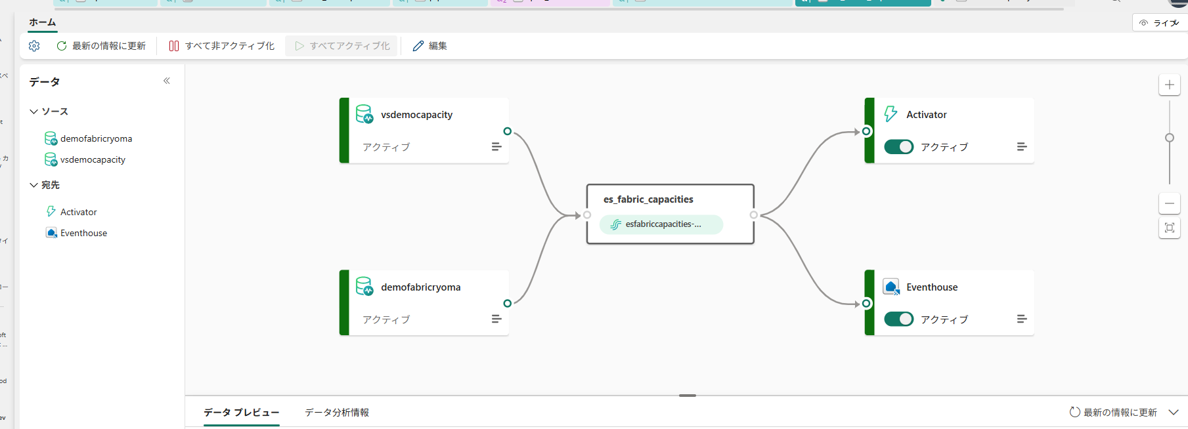Open the details menu of the Activator node

1022,147
